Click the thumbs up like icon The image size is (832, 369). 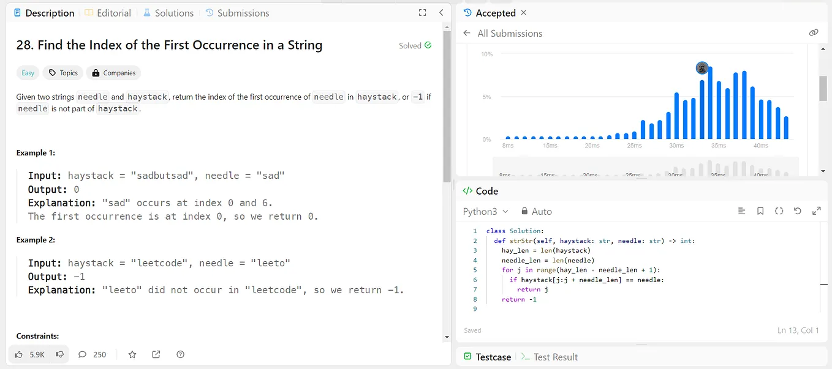[x=19, y=354]
